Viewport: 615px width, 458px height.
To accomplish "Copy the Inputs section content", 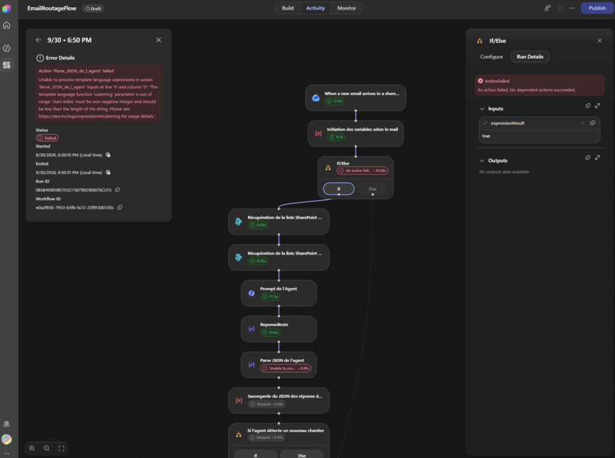I will tap(587, 106).
